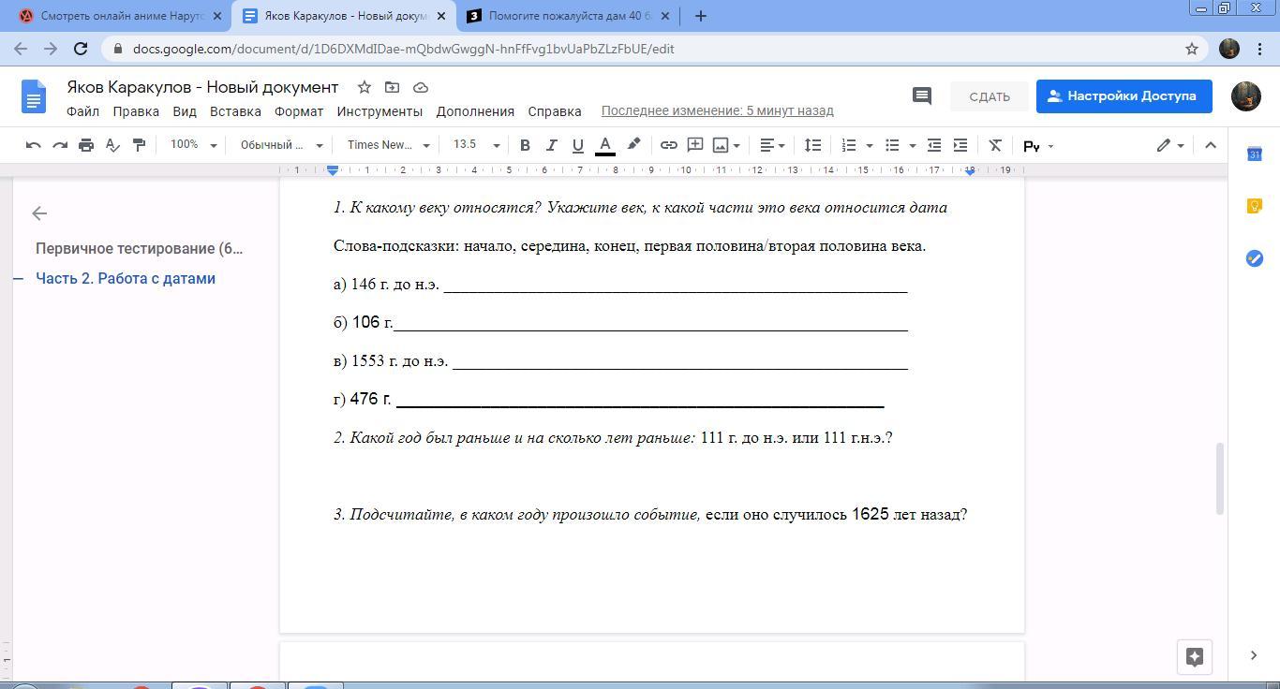1280x689 pixels.
Task: Collapse the menus with the up chevron
Action: [x=1211, y=145]
